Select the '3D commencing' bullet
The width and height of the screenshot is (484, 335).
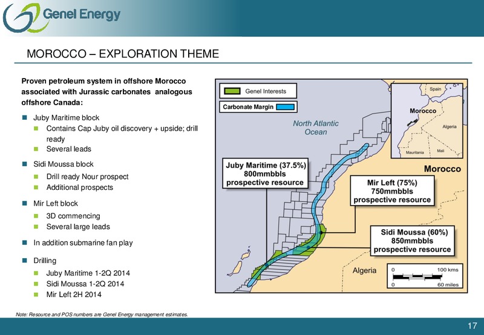coord(73,216)
